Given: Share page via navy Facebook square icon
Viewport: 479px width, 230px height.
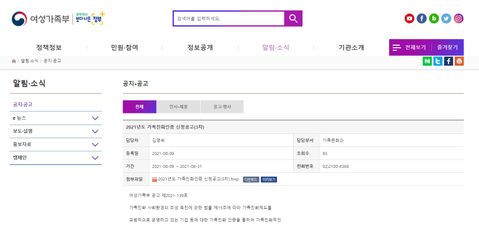Looking at the screenshot, I should pos(449,61).
